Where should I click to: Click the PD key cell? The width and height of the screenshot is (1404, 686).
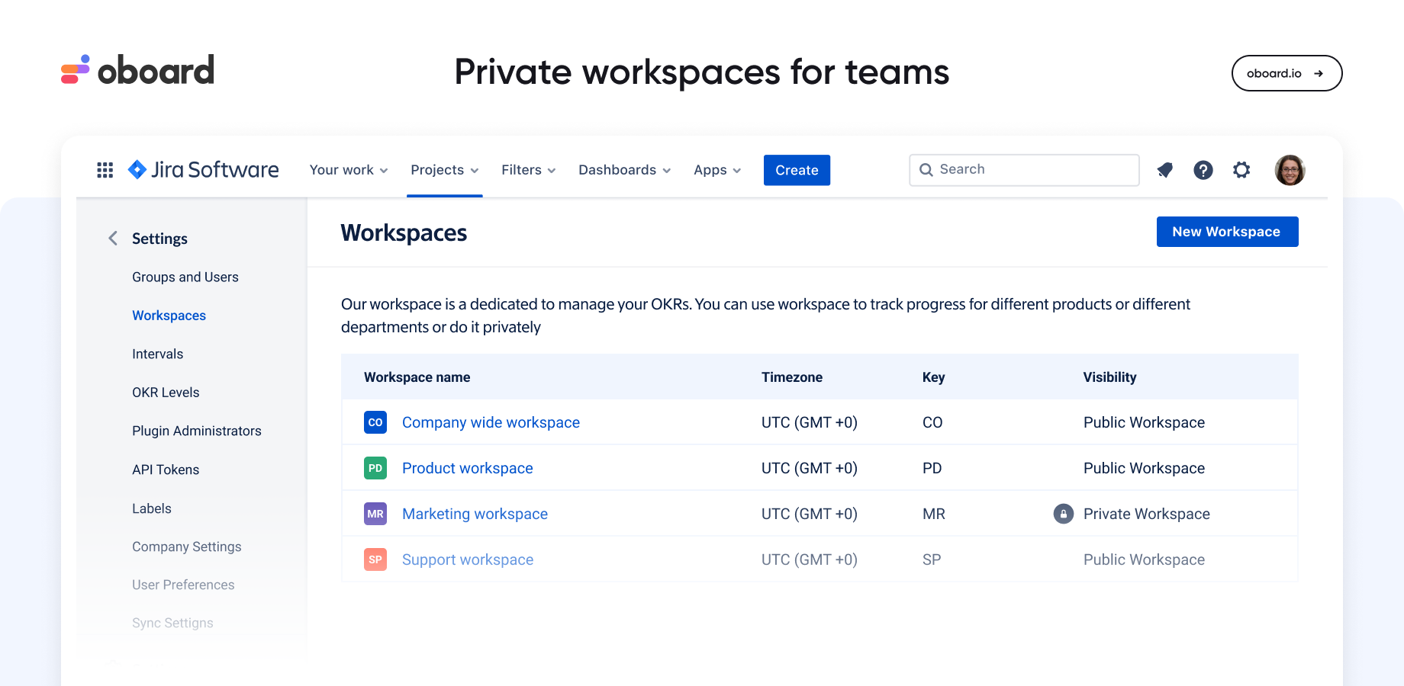[932, 468]
